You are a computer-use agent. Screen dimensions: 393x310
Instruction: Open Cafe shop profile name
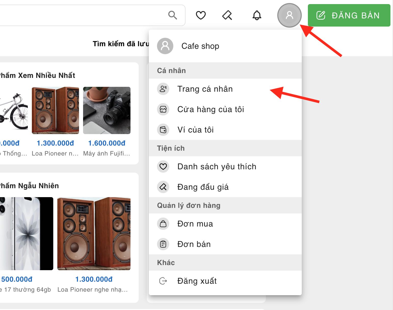point(200,46)
